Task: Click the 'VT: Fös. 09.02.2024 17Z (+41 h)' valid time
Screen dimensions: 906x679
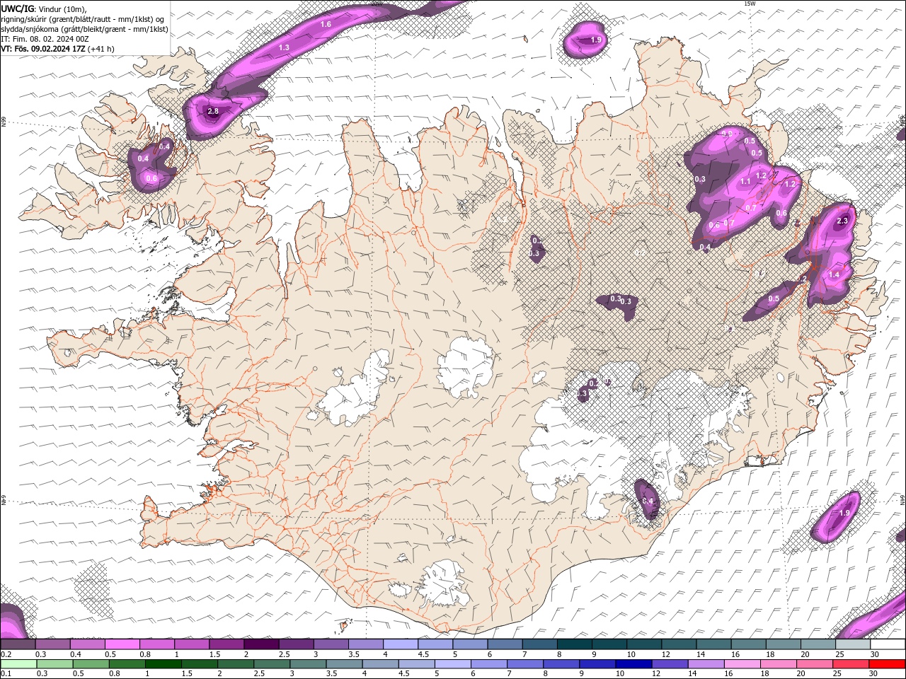Action: [x=58, y=49]
